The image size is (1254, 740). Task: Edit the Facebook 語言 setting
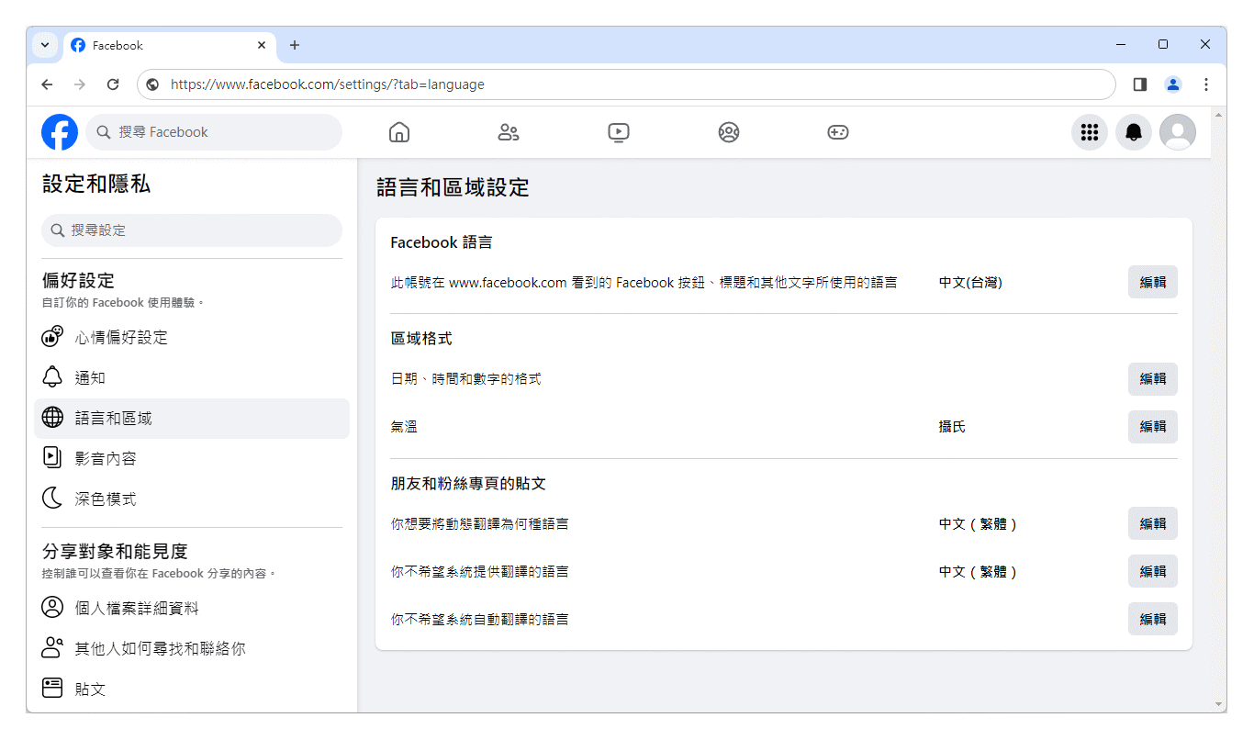click(x=1153, y=283)
